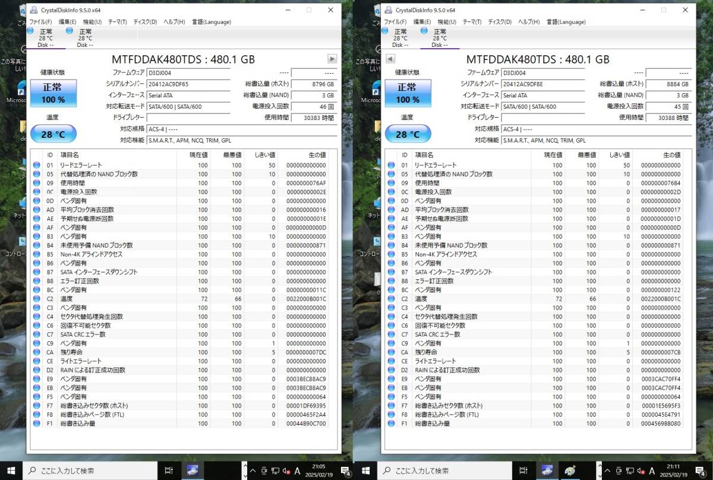Click CrystalDiskInfo icon on right taskbar
Screen dimensions: 713x480
pyautogui.click(x=548, y=470)
